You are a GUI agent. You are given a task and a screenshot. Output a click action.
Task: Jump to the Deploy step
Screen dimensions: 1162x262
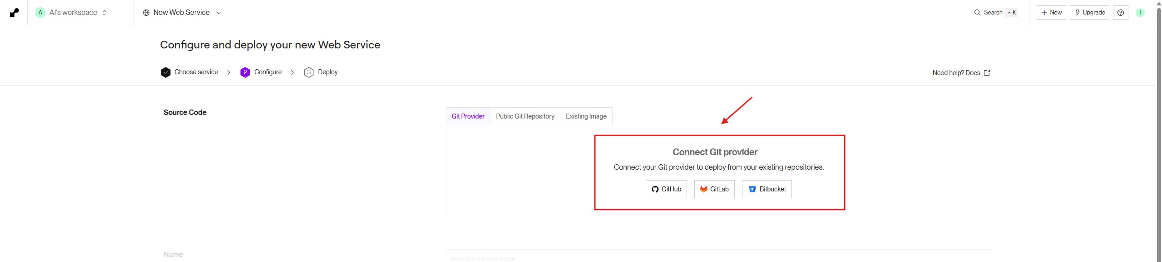tap(321, 72)
